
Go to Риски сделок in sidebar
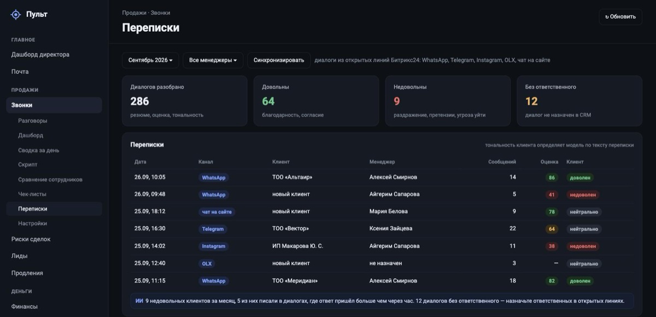[x=31, y=239]
